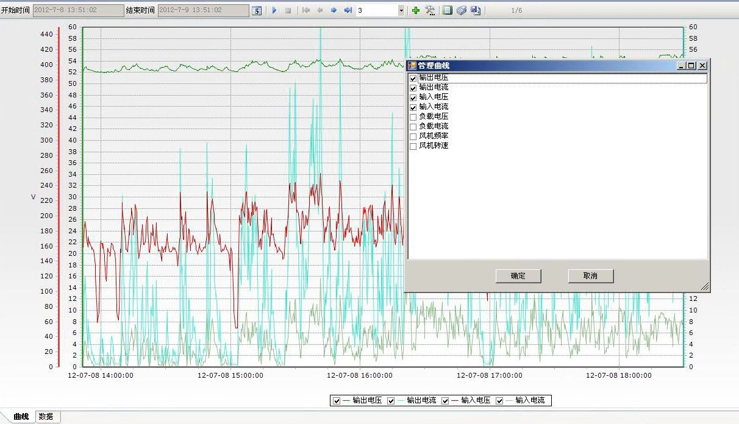Image resolution: width=739 pixels, height=424 pixels.
Task: Enable the 负载电压 checkbox
Action: coord(413,117)
